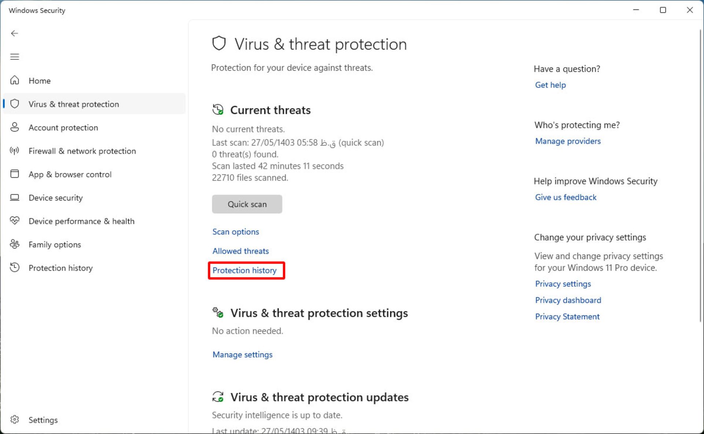Screen dimensions: 704x434
Task: Click 'Change your privacy settings' heading
Action: [x=590, y=237]
